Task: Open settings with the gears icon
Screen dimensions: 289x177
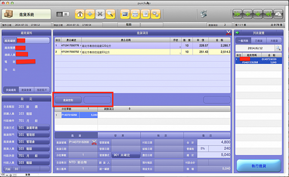Action: click(155, 14)
